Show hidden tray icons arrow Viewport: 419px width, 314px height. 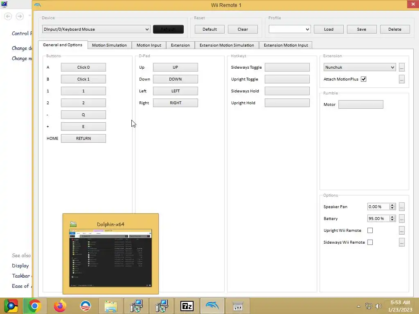[358, 306]
